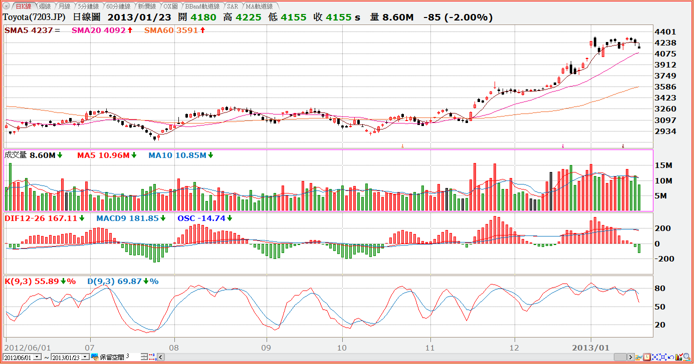
Task: Click the magnifying glass zoom icon
Action: (x=687, y=357)
